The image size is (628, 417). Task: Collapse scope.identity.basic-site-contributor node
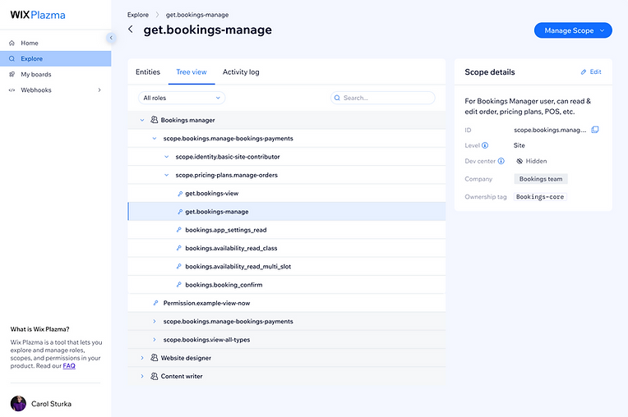(167, 157)
